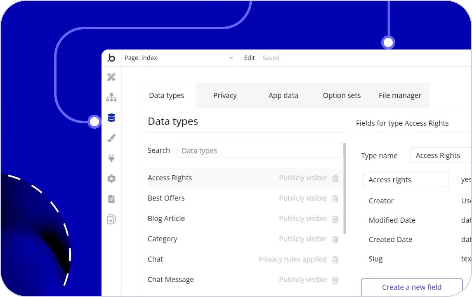
Task: Delete the Blog Article data type
Action: pos(335,219)
